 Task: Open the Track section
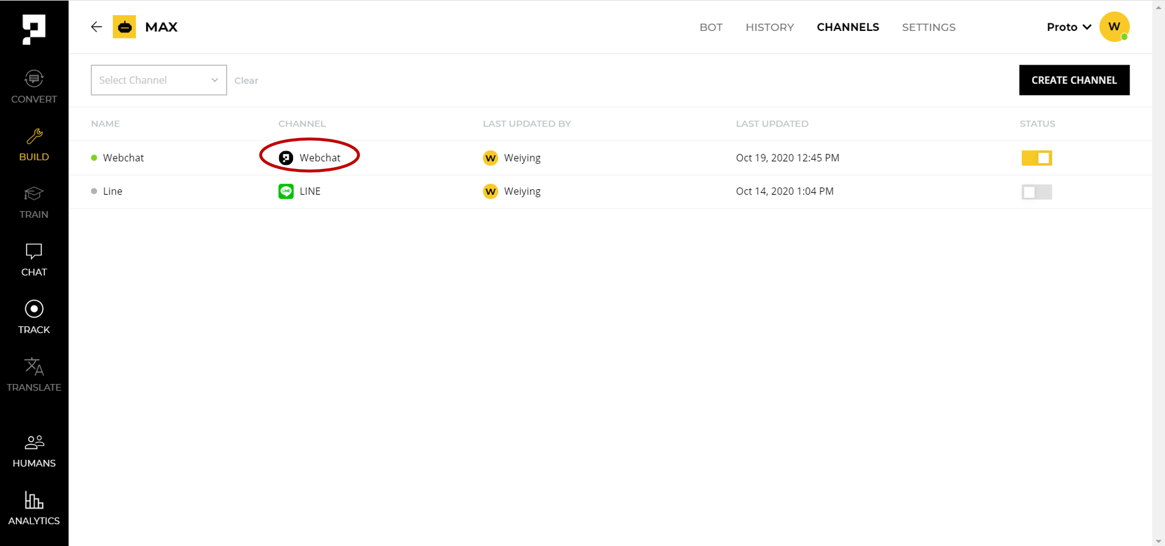(34, 318)
